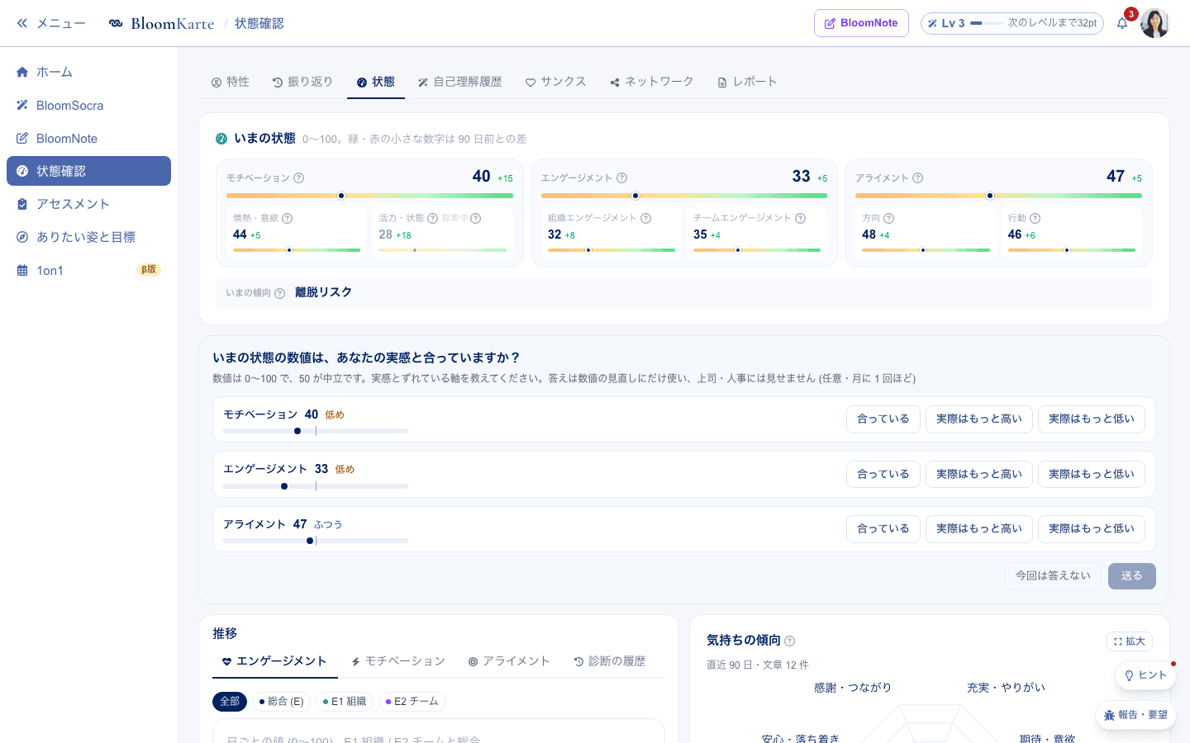This screenshot has height=743, width=1190.
Task: Select 合っている for モチベーション row
Action: point(883,419)
